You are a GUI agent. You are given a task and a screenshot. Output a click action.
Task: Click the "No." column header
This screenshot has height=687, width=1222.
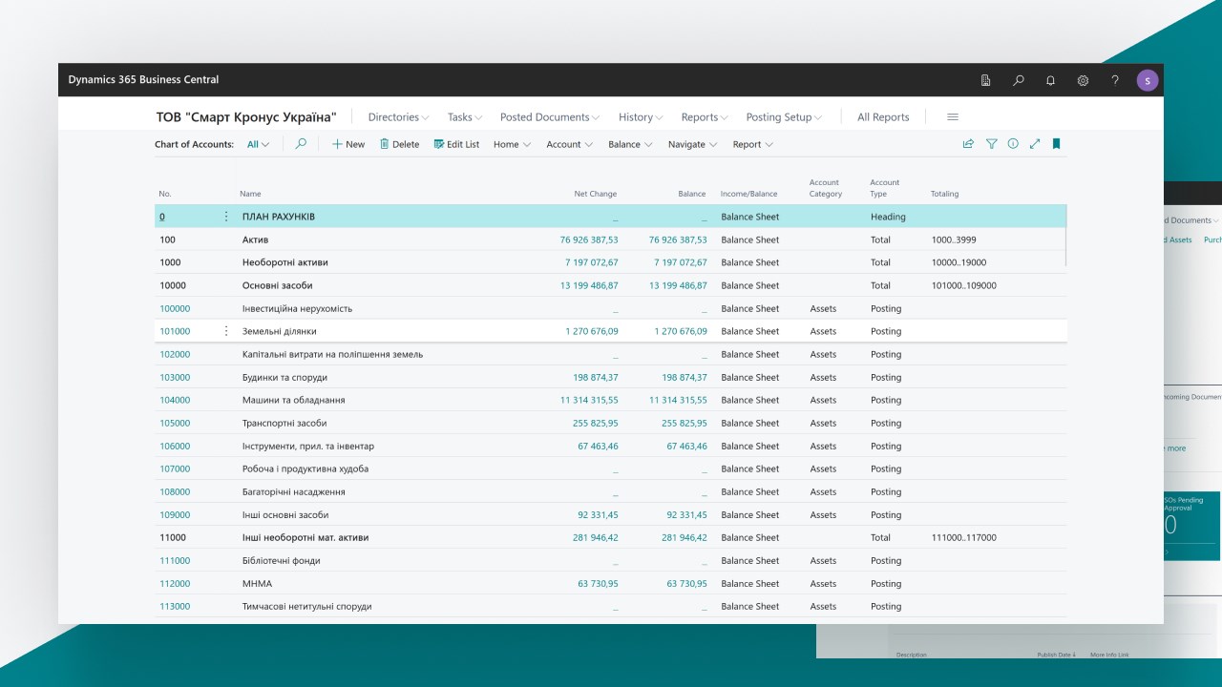165,194
